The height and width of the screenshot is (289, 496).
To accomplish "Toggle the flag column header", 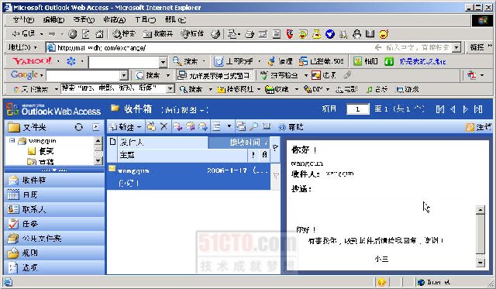I will pyautogui.click(x=275, y=146).
